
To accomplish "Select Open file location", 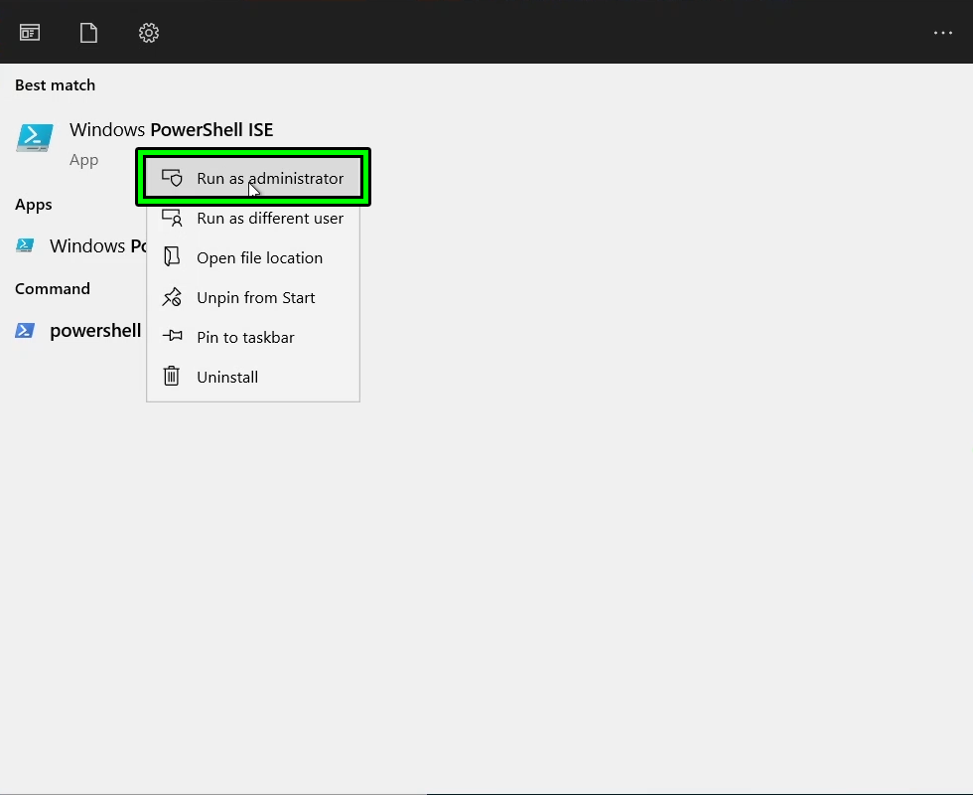I will coord(258,257).
